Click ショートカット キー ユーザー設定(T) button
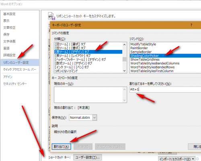201x161 pixels. pyautogui.click(x=88, y=157)
